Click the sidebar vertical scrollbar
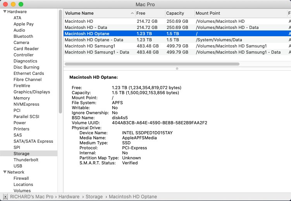 pyautogui.click(x=60, y=61)
